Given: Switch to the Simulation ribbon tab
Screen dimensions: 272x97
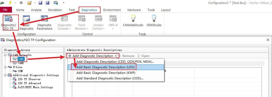Looking at the screenshot, I should coord(55,10).
